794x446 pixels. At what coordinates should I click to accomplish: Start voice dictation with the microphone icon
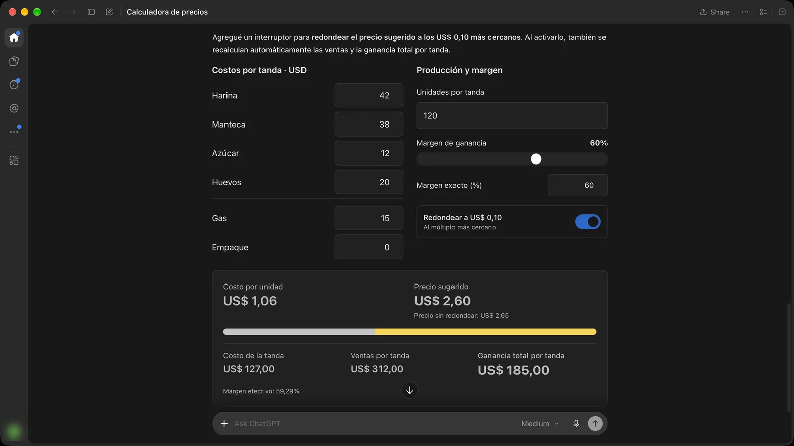[576, 423]
